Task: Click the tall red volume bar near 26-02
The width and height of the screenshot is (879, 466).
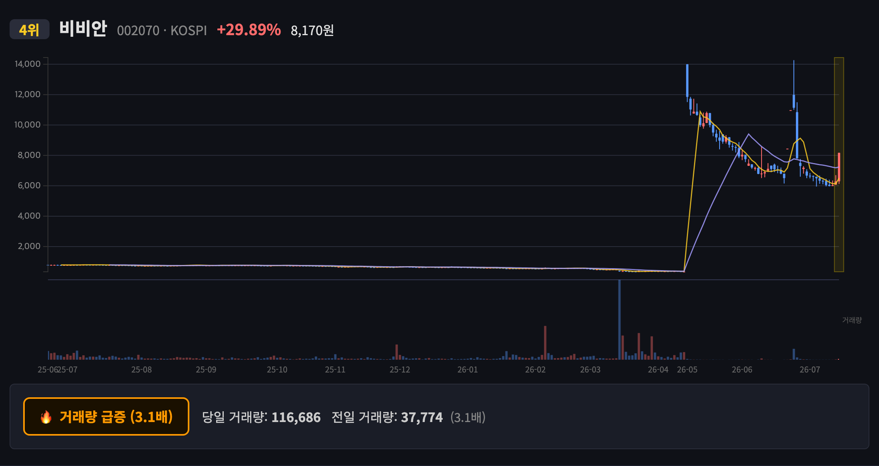Action: point(545,343)
